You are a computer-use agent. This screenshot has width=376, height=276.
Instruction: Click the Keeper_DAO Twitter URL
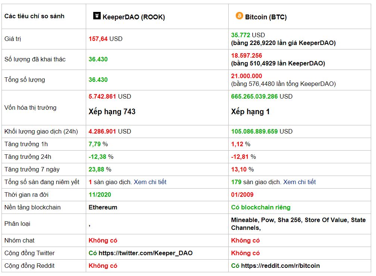145,253
